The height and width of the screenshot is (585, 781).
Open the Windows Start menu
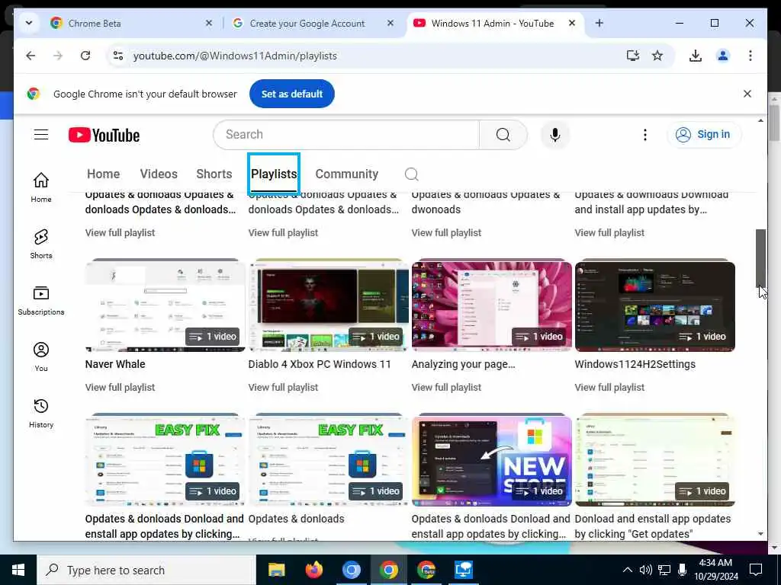pyautogui.click(x=18, y=570)
